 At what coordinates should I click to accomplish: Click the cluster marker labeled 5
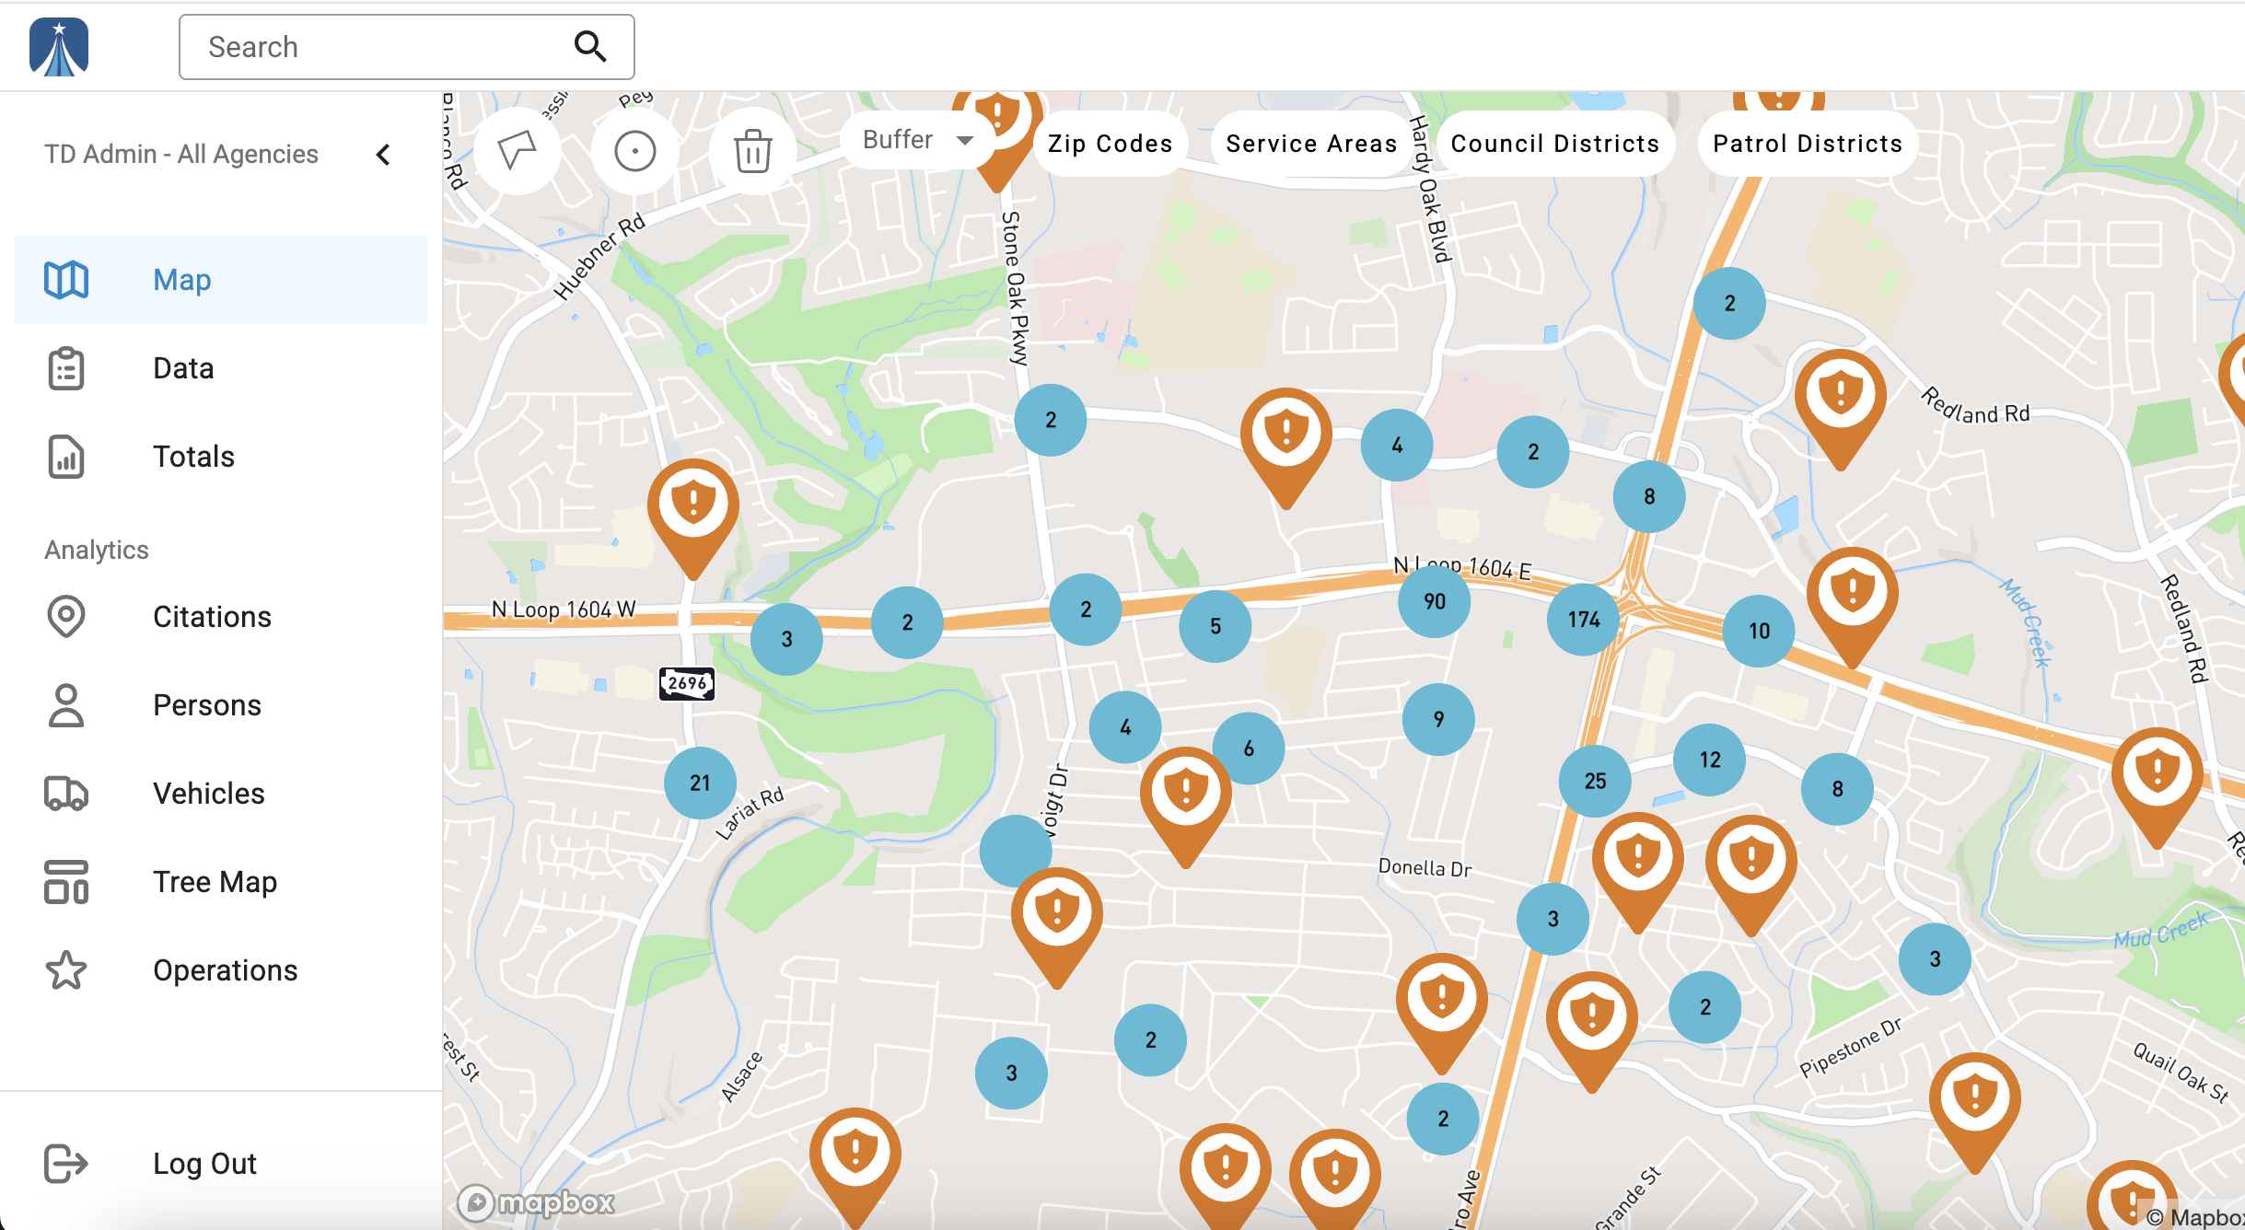click(x=1216, y=626)
